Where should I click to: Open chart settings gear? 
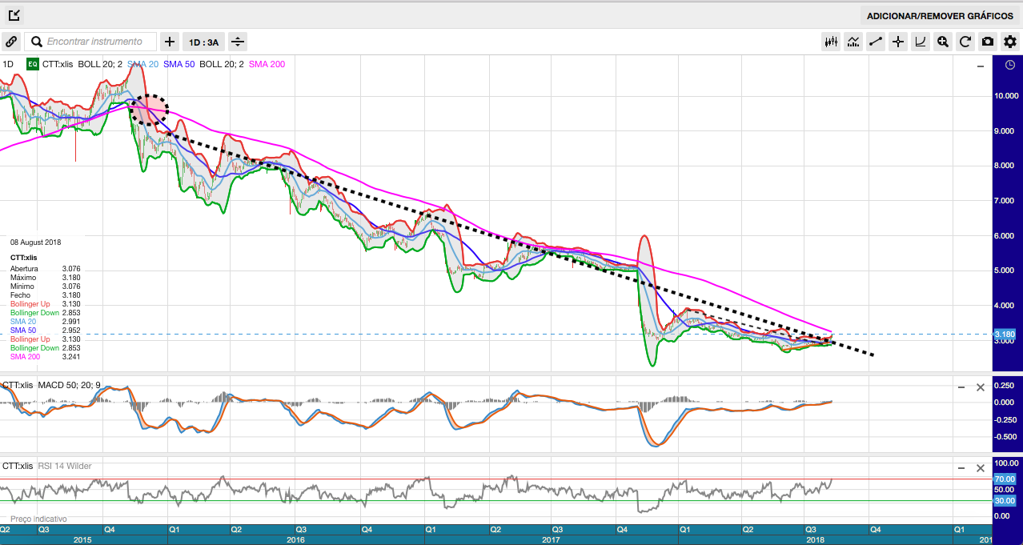(x=1009, y=42)
